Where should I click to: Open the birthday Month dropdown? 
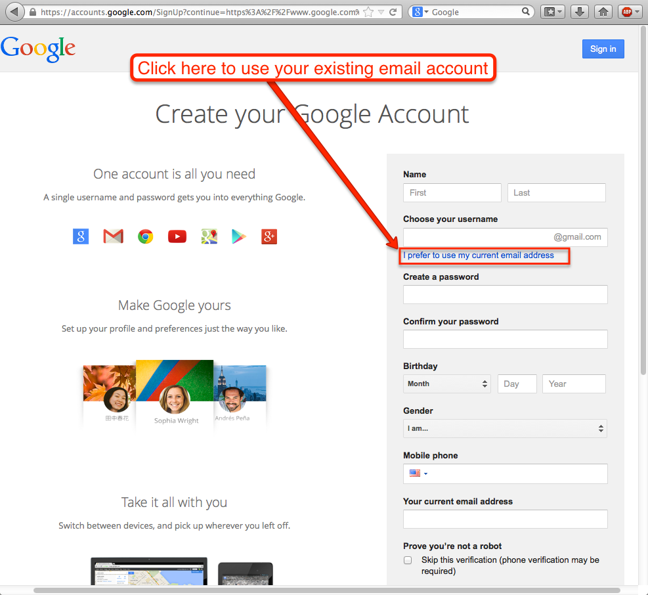point(446,384)
